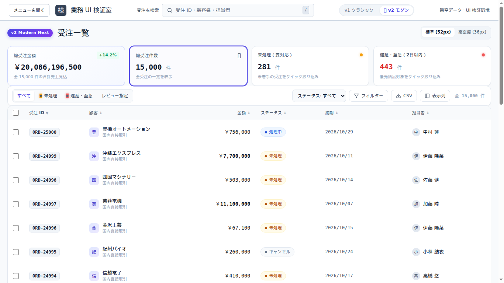Click the 加 assignee avatar for 加藤 陸
Image resolution: width=504 pixels, height=283 pixels.
coord(416,204)
